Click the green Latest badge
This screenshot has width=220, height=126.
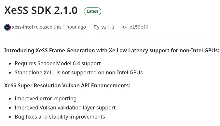(x=92, y=11)
